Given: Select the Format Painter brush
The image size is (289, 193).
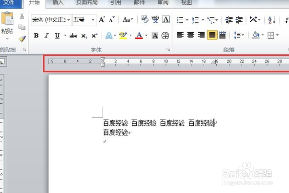Looking at the screenshot, I should (22, 39).
